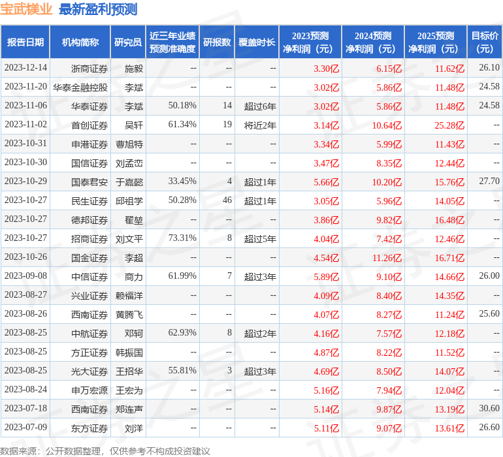Click the 55.81% accuracy value
The width and height of the screenshot is (503, 457).
(182, 370)
